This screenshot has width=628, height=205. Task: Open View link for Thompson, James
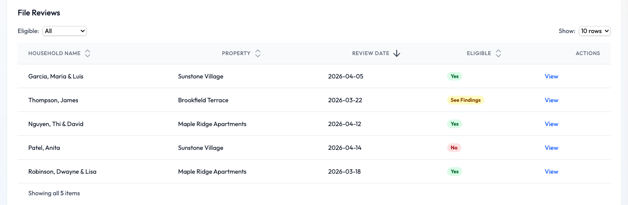(551, 100)
